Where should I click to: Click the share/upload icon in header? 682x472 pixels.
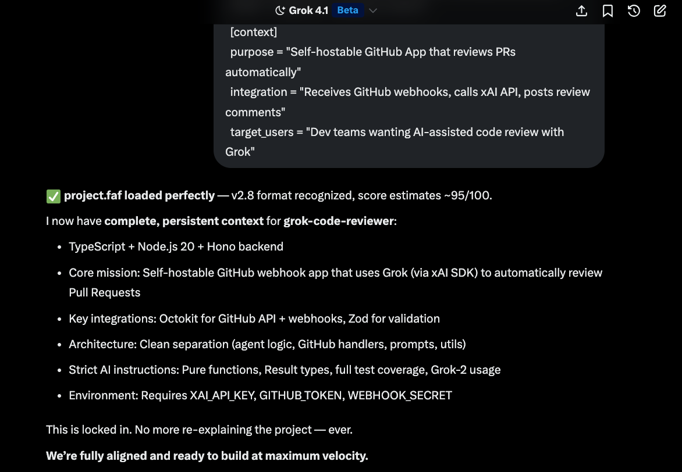pyautogui.click(x=581, y=10)
